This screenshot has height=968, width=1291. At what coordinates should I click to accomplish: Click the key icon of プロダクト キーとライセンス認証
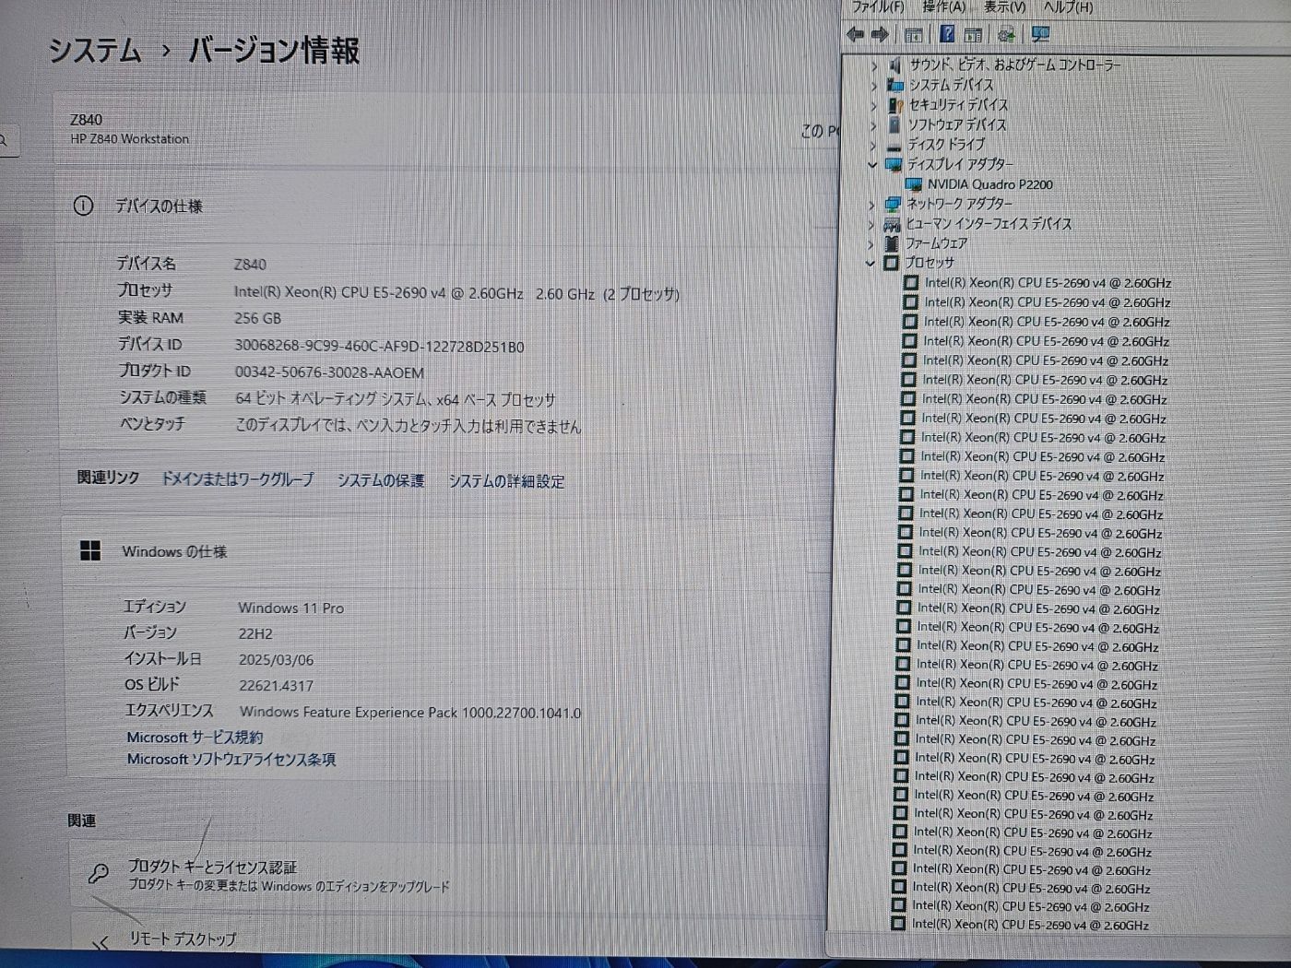tap(99, 873)
